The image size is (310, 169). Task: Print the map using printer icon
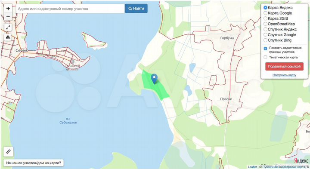pos(8,37)
